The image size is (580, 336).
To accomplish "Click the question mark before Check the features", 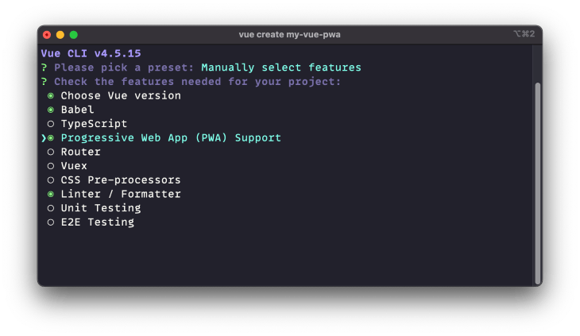I will pos(44,82).
